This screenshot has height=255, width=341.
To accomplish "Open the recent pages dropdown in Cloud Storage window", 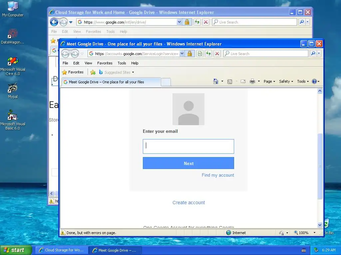I will [x=71, y=22].
